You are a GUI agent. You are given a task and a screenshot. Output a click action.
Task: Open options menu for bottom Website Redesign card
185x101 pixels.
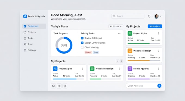120,69
